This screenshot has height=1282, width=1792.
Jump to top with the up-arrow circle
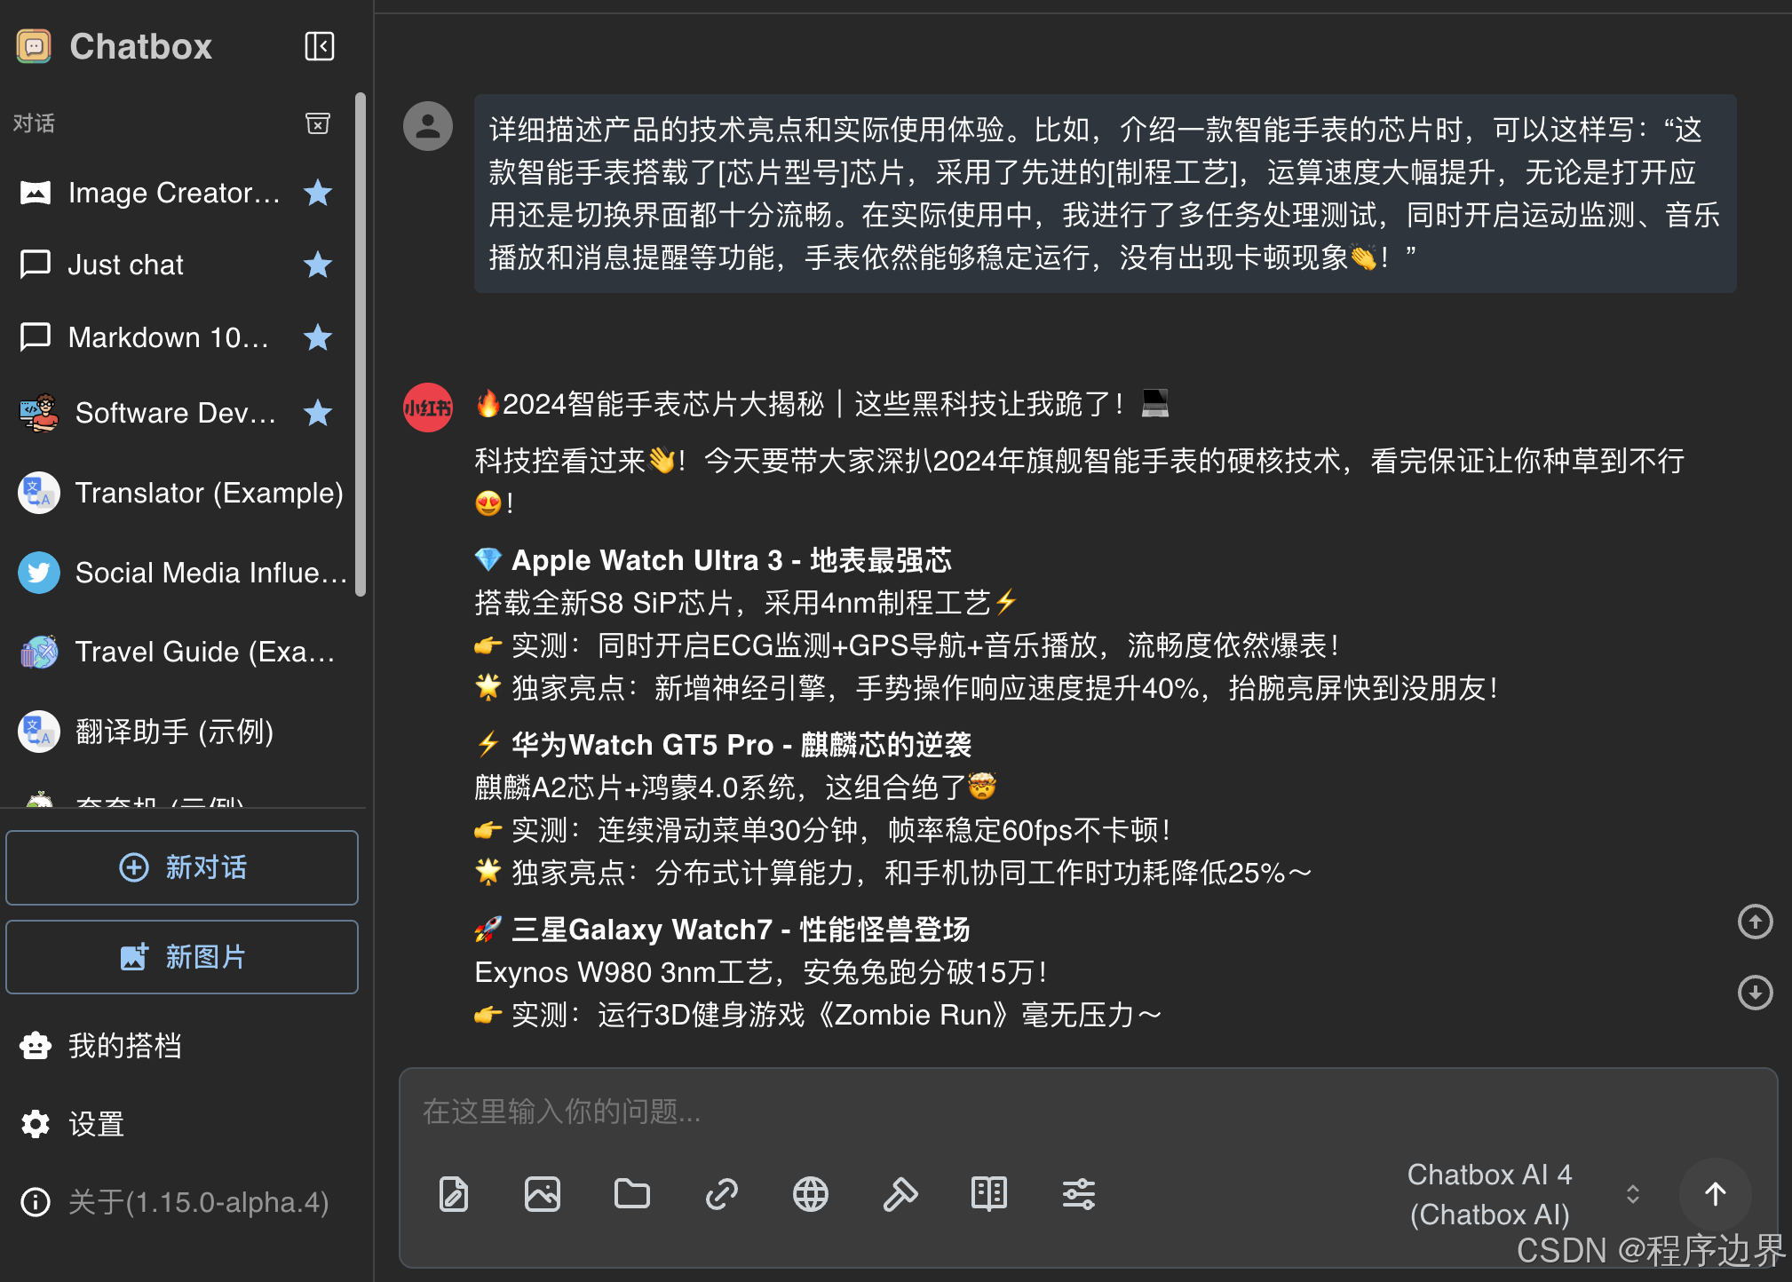tap(1755, 921)
